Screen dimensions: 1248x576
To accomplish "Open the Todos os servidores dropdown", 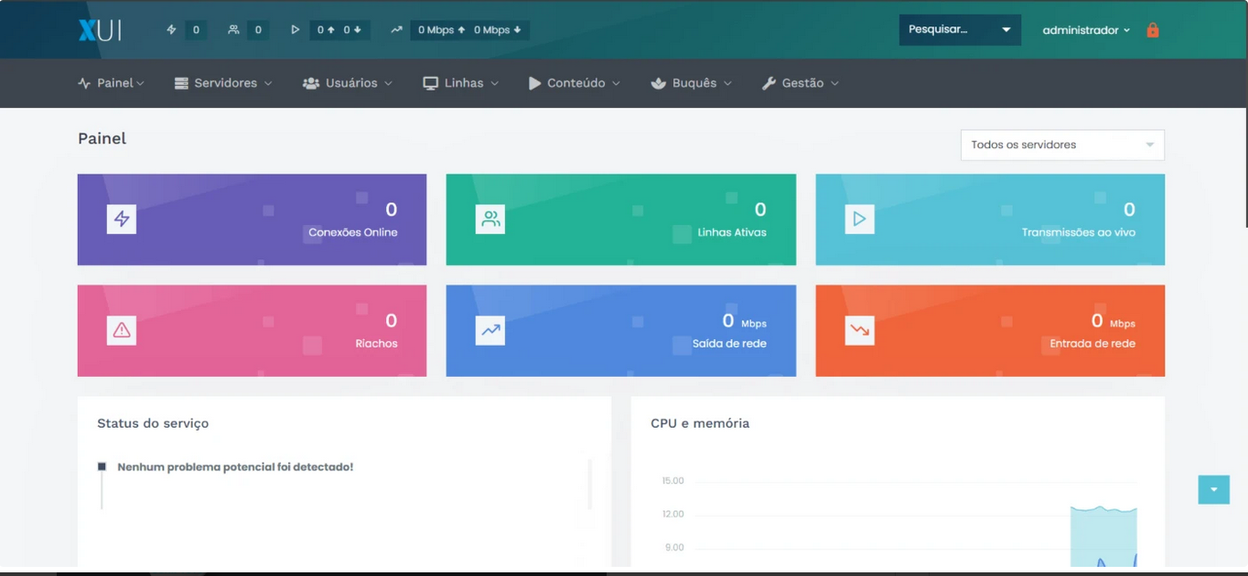I will point(1061,144).
